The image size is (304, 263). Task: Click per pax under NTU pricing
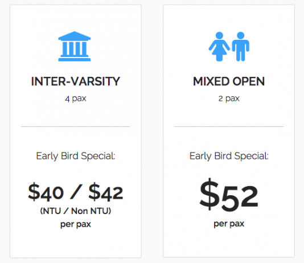tap(76, 224)
